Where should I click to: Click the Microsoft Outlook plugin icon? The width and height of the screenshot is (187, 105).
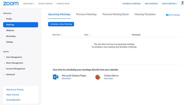[x=56, y=77]
